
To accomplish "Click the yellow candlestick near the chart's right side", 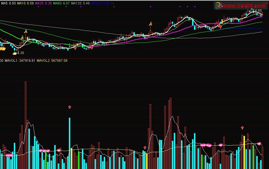I will point(222,21).
